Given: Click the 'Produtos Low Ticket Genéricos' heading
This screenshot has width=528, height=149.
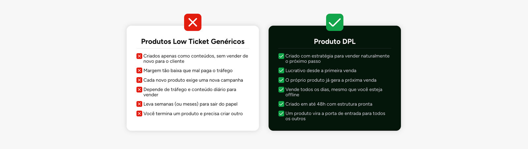Looking at the screenshot, I should coord(193,42).
